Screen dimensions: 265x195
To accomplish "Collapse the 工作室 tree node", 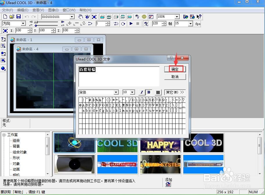I will pos(4,135).
